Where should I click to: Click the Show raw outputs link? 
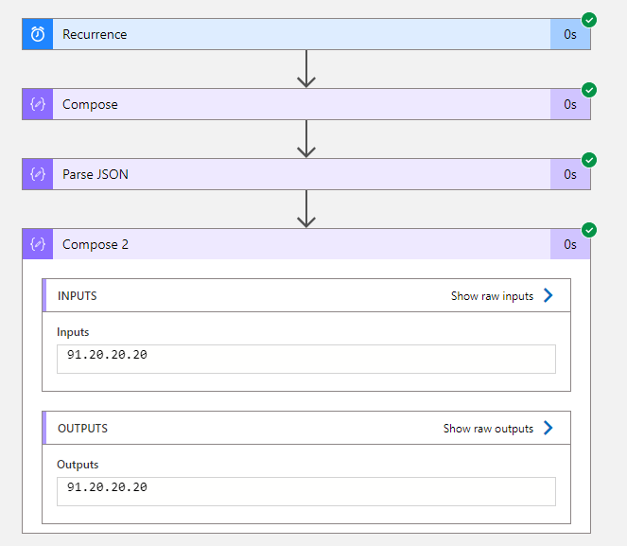pyautogui.click(x=488, y=429)
